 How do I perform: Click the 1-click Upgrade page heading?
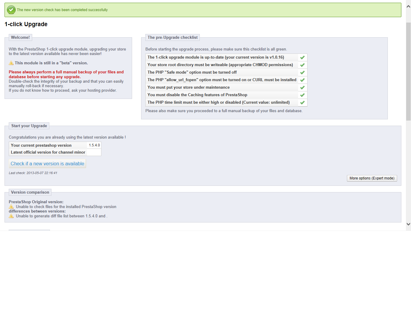26,24
